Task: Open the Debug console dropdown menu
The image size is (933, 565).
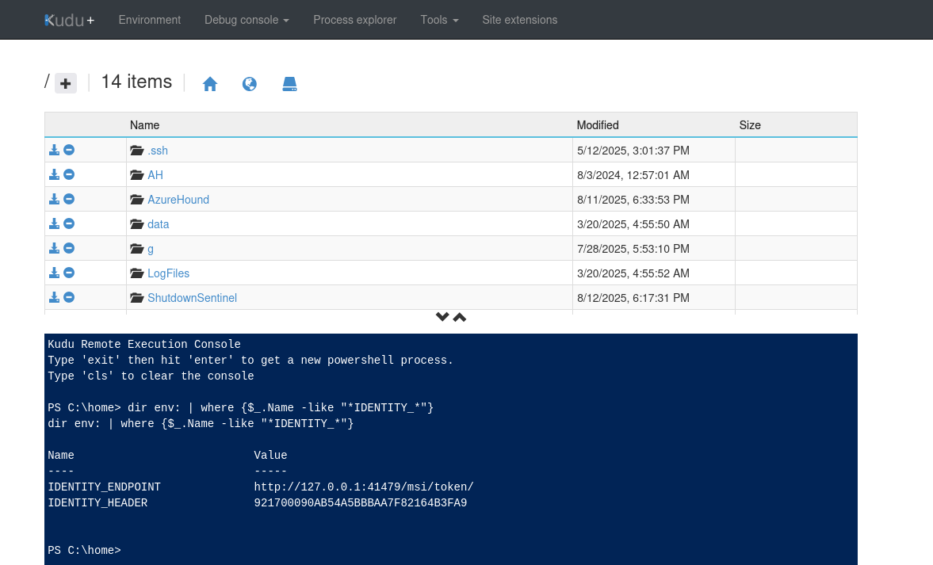Action: (x=247, y=20)
